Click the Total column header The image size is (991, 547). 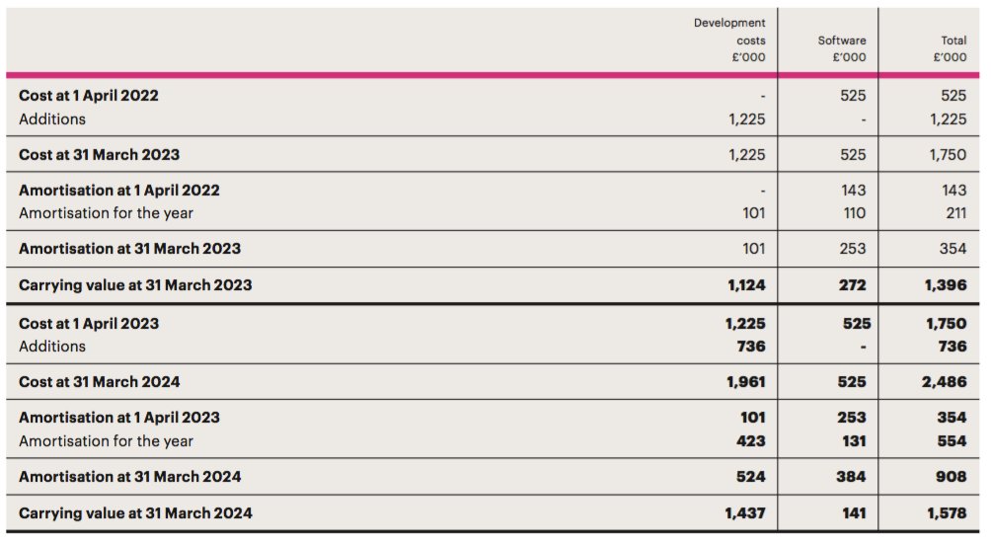click(x=950, y=48)
